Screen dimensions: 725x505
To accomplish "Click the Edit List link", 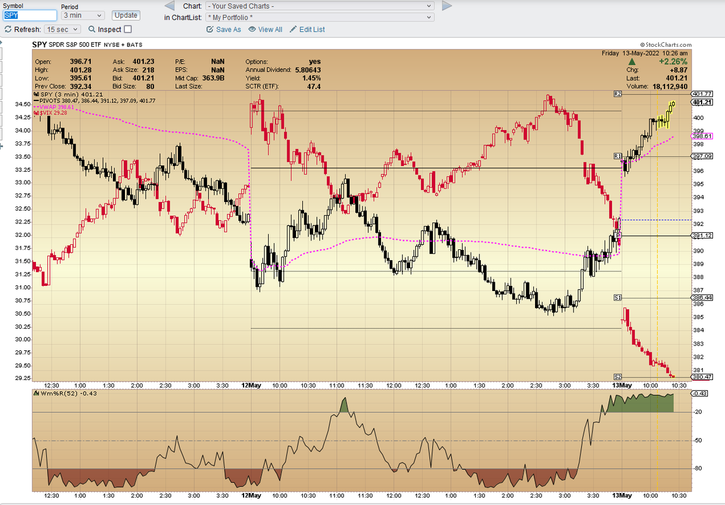I will [x=312, y=29].
